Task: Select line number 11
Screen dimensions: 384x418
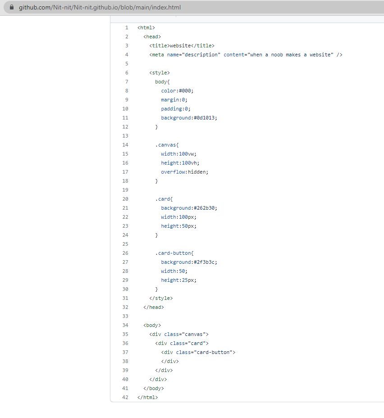Action: tap(125, 118)
